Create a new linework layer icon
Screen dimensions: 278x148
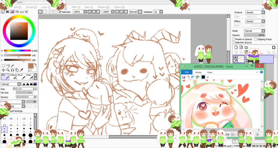(x=241, y=47)
